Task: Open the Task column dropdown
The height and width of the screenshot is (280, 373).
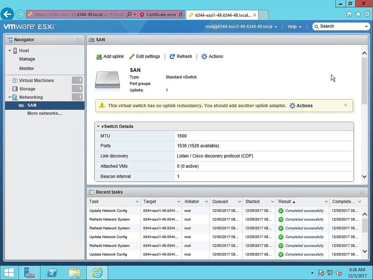Action: [137, 202]
